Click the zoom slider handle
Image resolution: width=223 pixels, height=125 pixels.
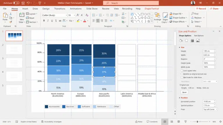pos(197,122)
